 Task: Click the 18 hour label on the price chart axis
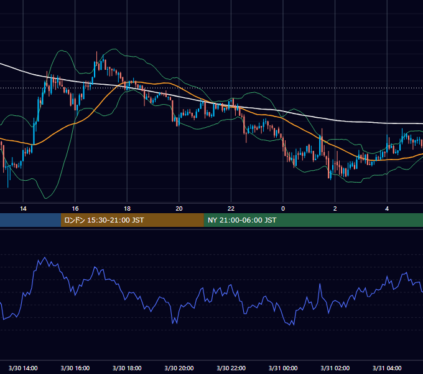(x=127, y=209)
